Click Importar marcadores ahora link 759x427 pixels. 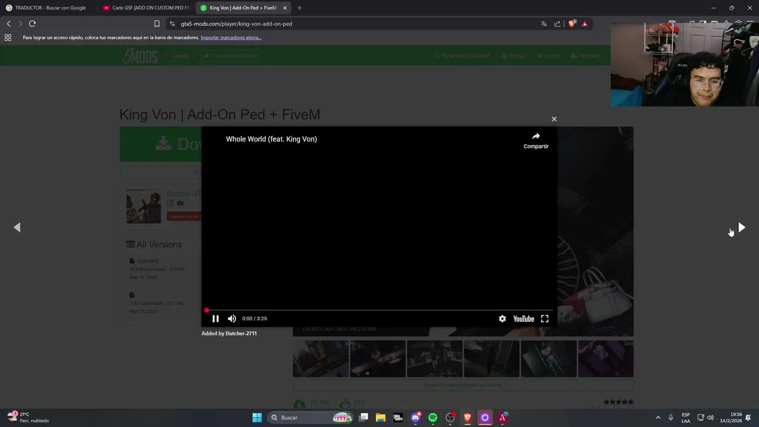coord(231,37)
